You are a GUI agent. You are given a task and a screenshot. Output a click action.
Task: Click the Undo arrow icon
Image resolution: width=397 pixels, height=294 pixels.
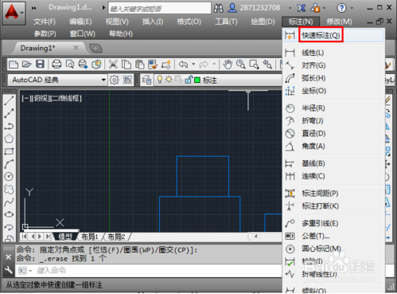click(x=184, y=64)
